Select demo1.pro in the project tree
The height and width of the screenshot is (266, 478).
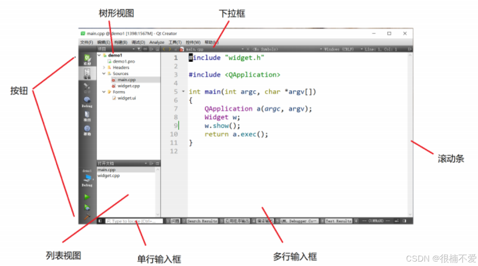(123, 61)
